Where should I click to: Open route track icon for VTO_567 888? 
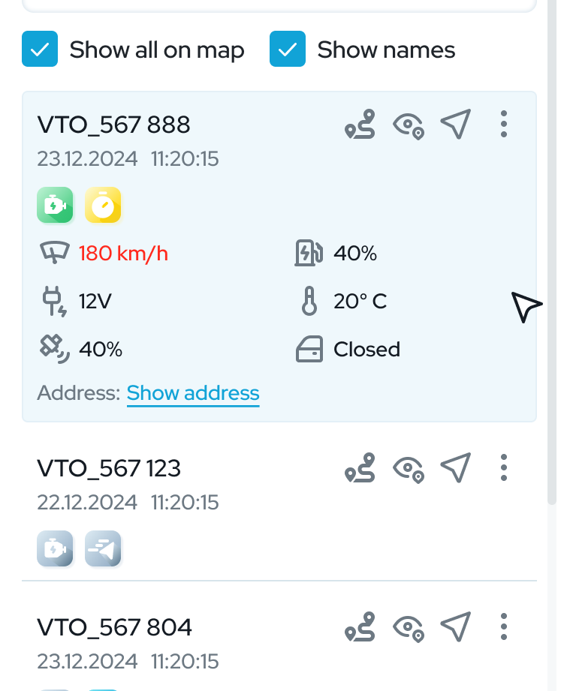pyautogui.click(x=360, y=125)
